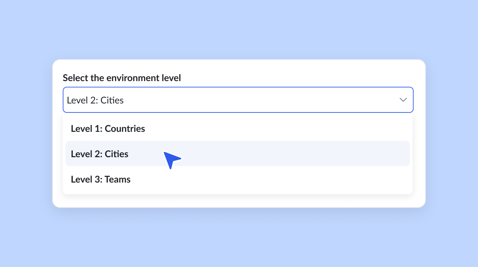Click the dropdown chevron arrow icon
This screenshot has height=267, width=478.
(x=403, y=100)
